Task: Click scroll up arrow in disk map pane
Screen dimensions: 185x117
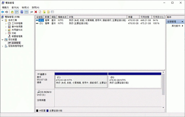Action: tap(163, 72)
